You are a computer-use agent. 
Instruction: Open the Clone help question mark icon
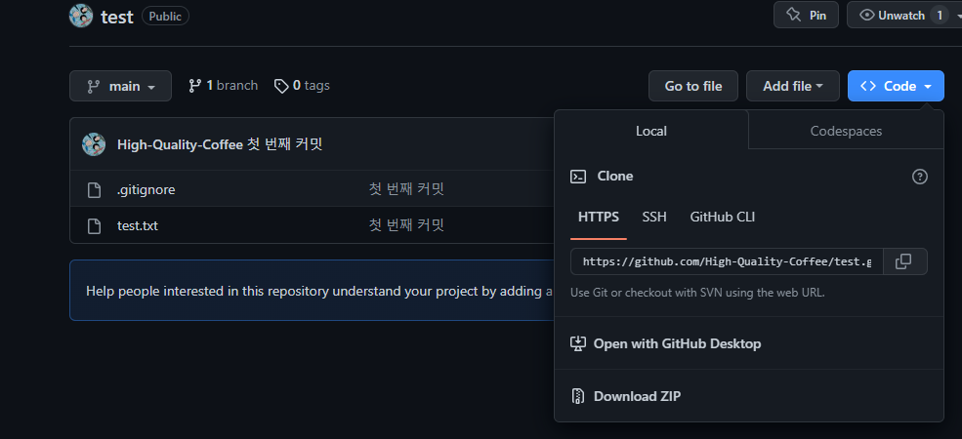pyautogui.click(x=920, y=177)
